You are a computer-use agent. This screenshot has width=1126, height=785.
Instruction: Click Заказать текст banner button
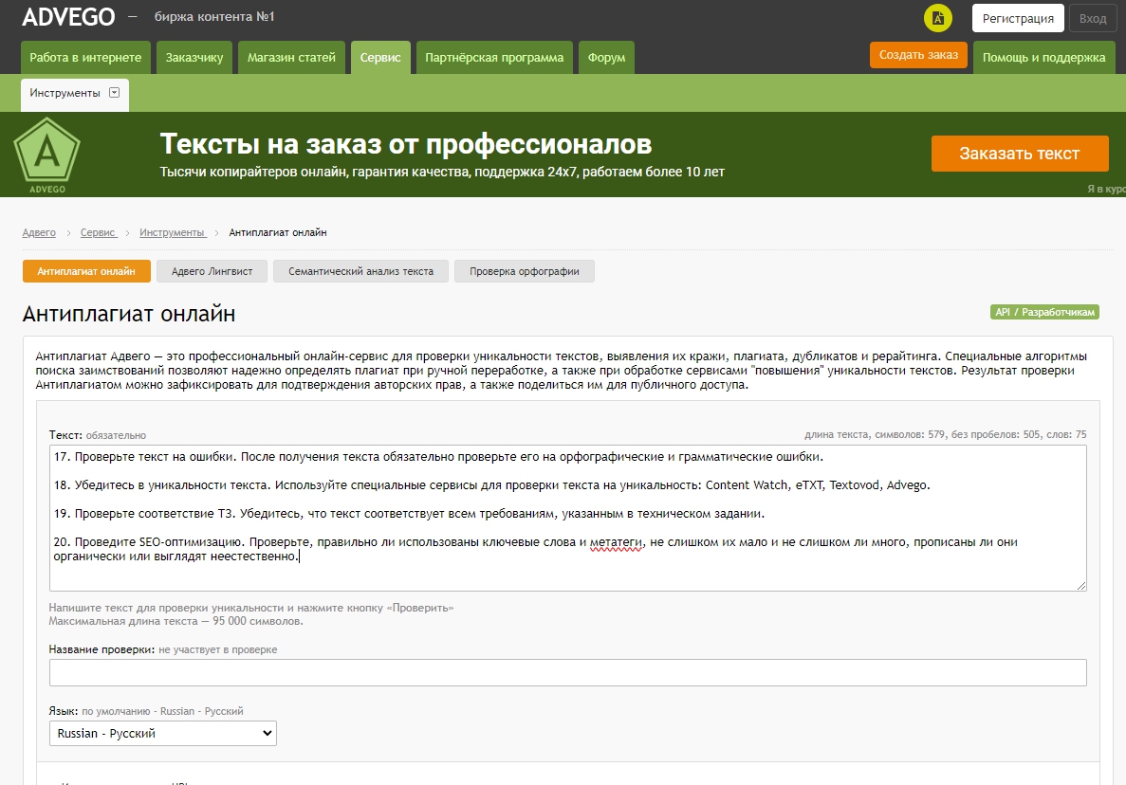pyautogui.click(x=1020, y=154)
